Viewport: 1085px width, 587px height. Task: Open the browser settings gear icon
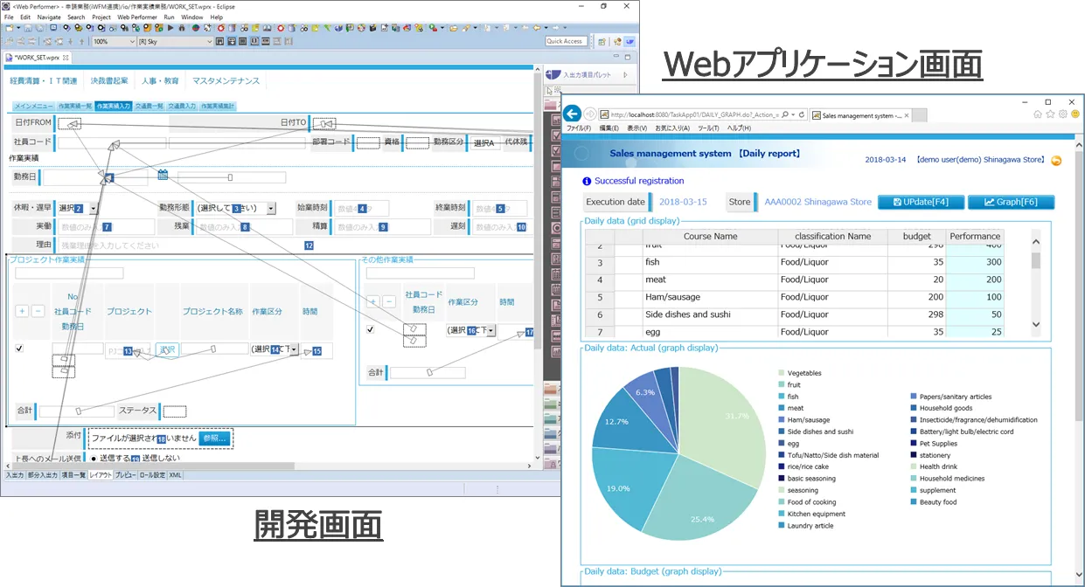[1062, 114]
